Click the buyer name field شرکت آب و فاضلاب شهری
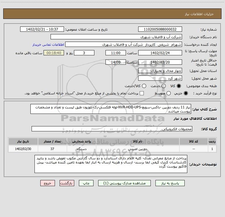The width and height of the screenshot is (225, 217). (x=116, y=37)
